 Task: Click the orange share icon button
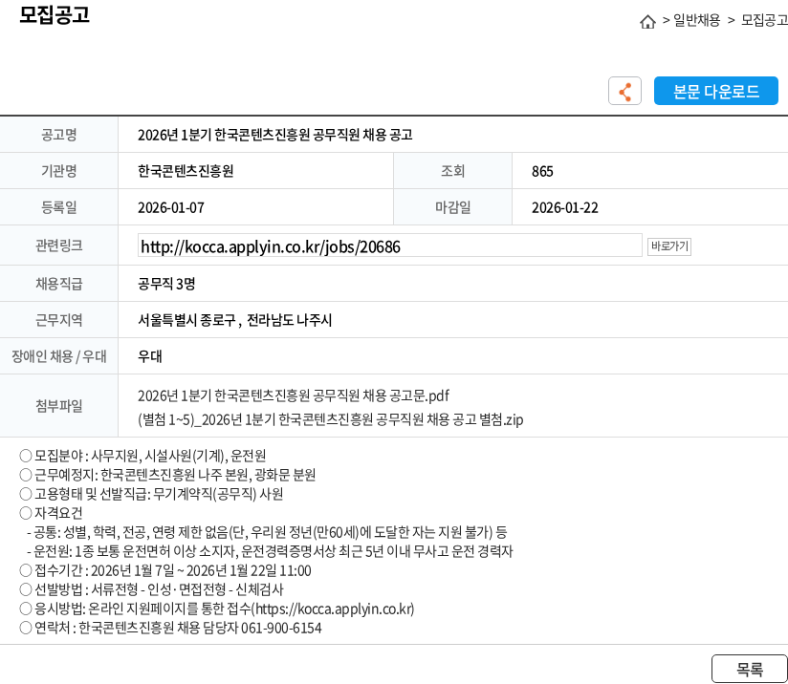(x=624, y=91)
